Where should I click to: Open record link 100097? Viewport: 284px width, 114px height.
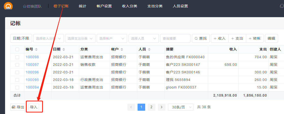(x=32, y=65)
